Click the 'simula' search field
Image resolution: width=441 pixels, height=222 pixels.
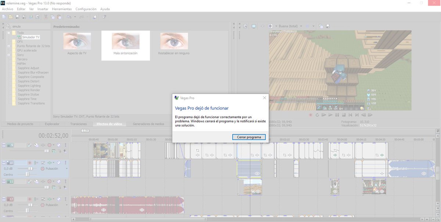pyautogui.click(x=26, y=26)
